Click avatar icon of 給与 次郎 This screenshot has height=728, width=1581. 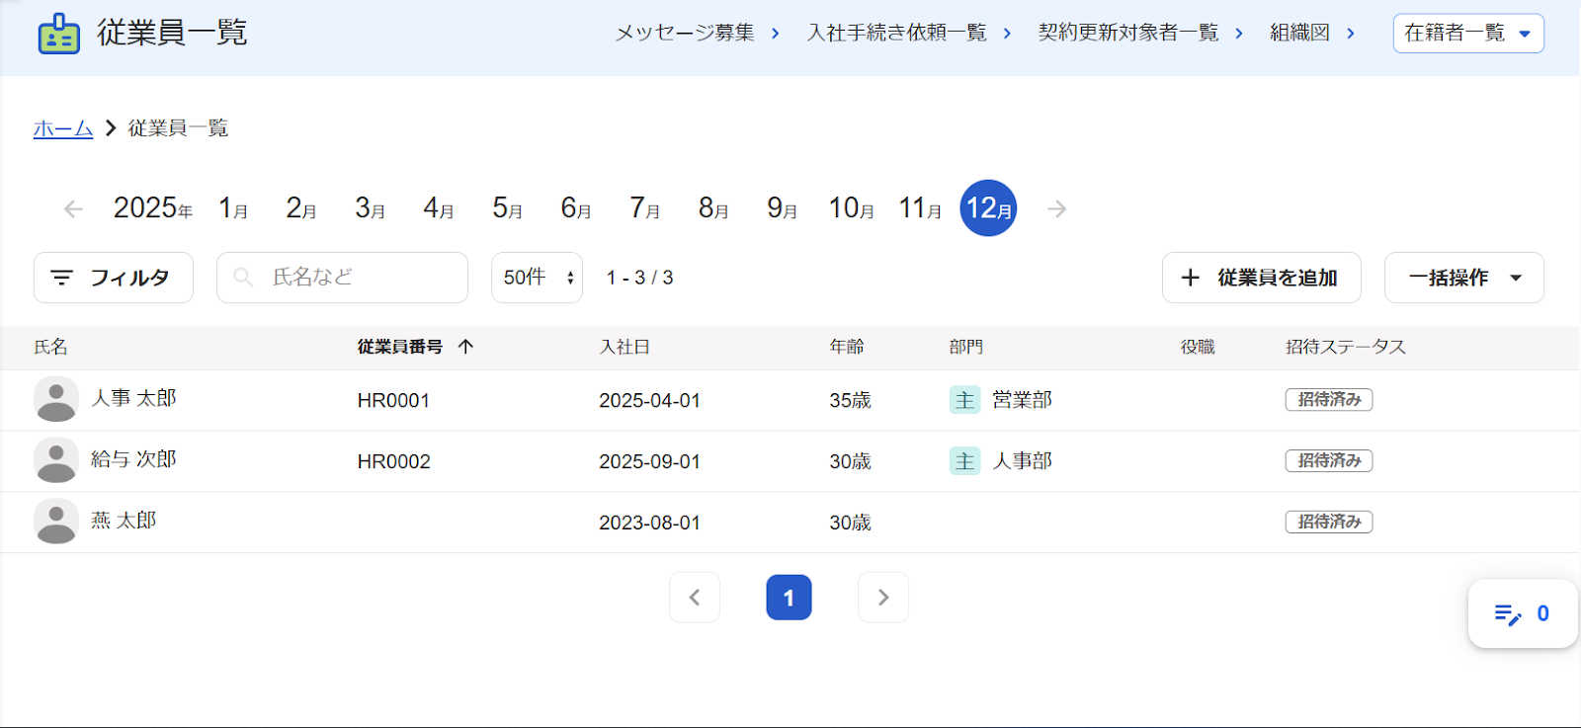click(x=56, y=460)
